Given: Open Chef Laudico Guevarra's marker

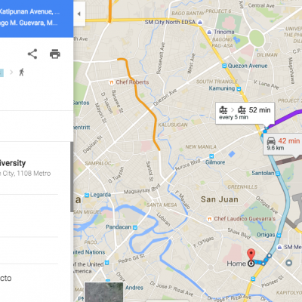Looking at the screenshot, I should coord(209,219).
